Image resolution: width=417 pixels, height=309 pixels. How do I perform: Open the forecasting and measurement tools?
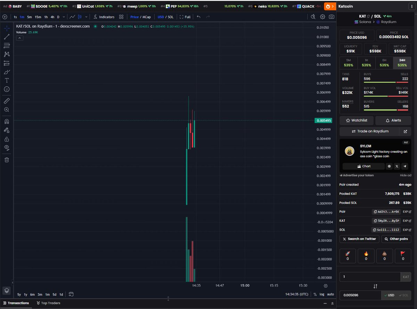(7, 63)
